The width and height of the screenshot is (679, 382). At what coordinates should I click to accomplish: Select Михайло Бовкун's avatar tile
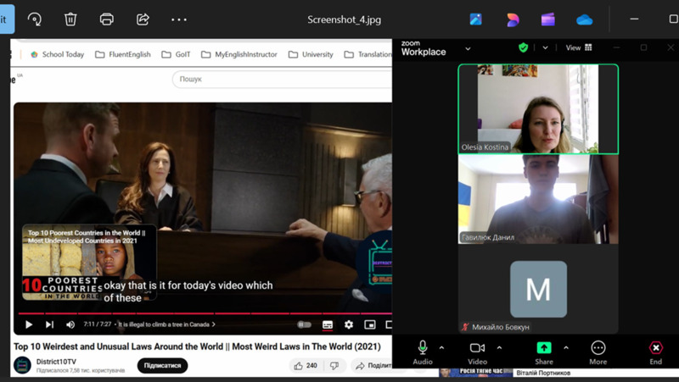click(538, 289)
